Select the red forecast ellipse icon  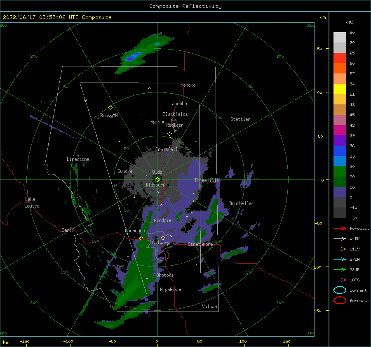tap(340, 300)
